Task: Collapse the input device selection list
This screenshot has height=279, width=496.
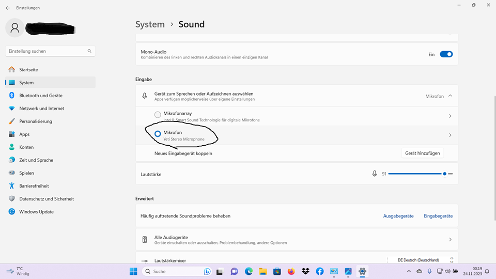Action: coord(450,96)
